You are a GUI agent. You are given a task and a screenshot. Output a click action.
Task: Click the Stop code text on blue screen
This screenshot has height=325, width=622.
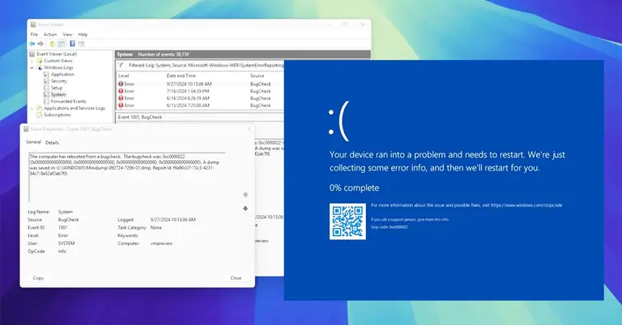tap(389, 227)
